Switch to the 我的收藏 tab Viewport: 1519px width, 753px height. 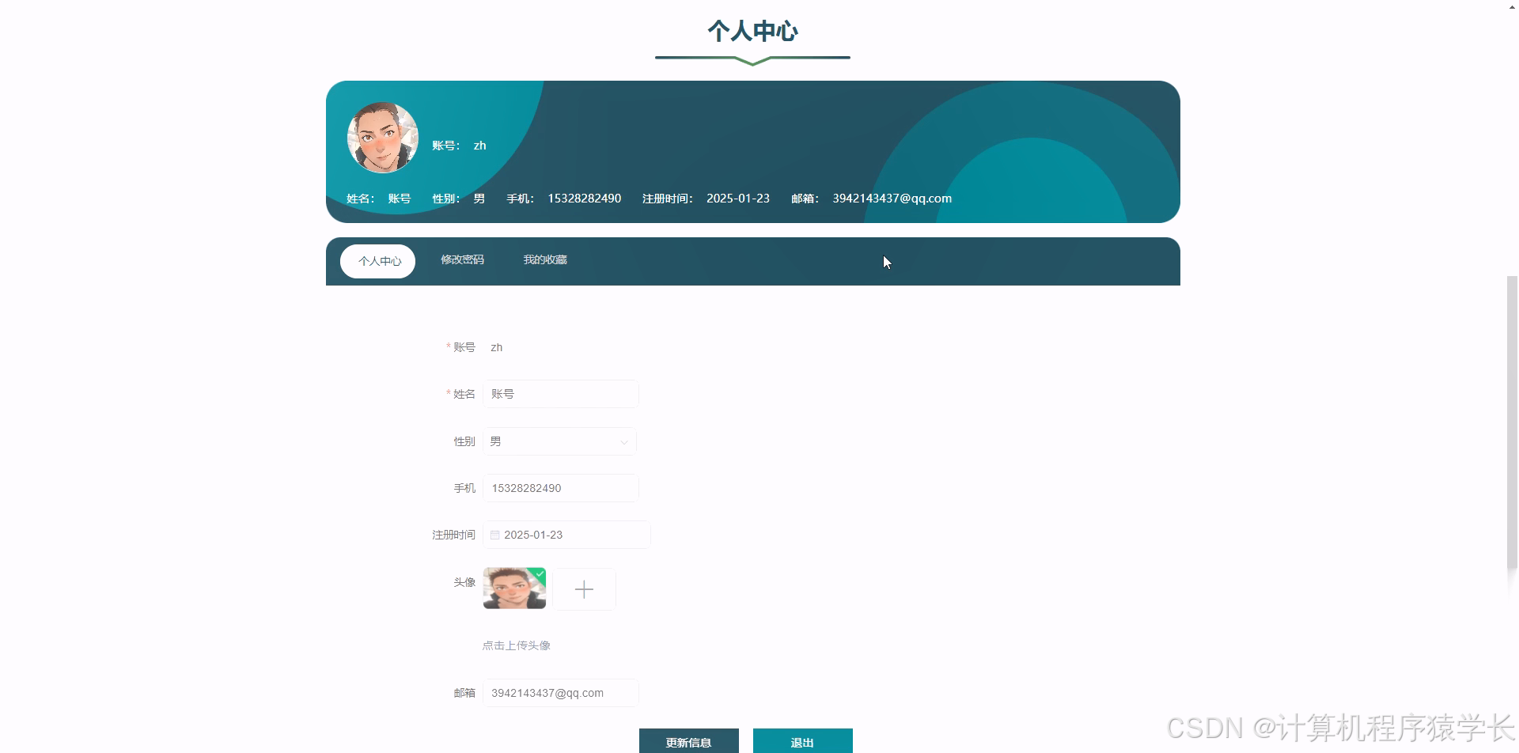545,259
